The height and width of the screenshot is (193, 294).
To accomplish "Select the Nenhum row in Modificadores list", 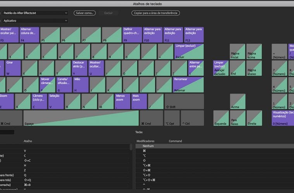I will click(x=213, y=146).
